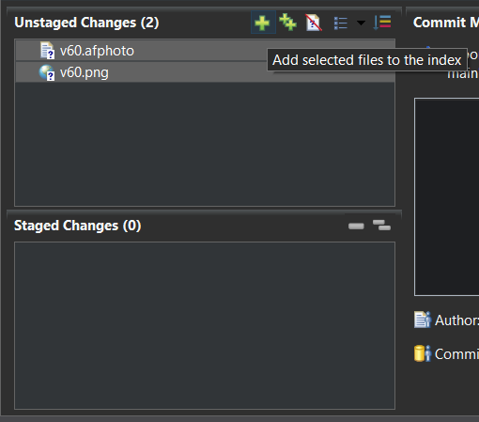This screenshot has width=479, height=422.
Task: Click the v60.afphoto document file icon
Action: [x=47, y=51]
